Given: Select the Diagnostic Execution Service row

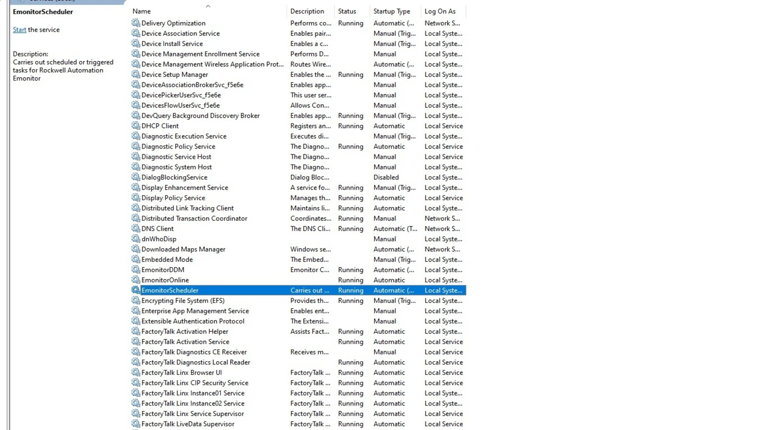Looking at the screenshot, I should point(298,136).
